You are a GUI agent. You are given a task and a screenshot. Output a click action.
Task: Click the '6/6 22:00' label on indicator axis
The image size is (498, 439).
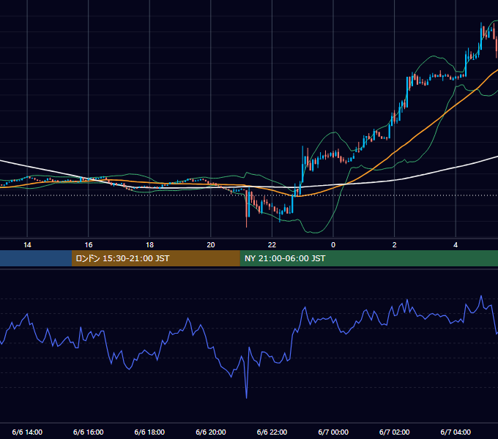click(x=272, y=432)
